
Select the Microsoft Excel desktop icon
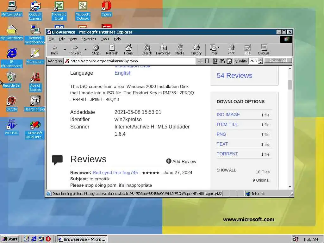pyautogui.click(x=59, y=11)
